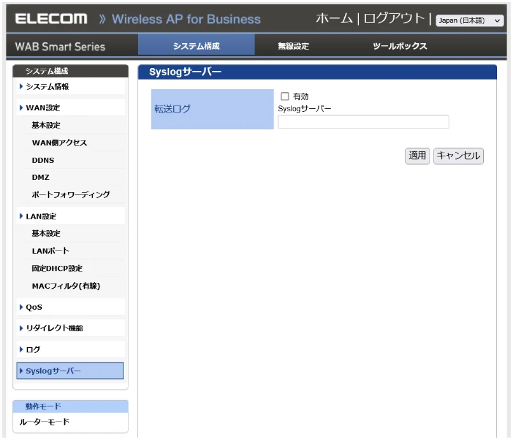Screen dimensions: 513x440
Task: Switch to the 無線設定 tab
Action: pos(293,46)
